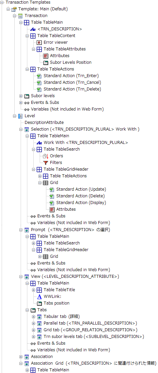Select the red Attributes icon under TableAttributes
This screenshot has height=373, width=158.
click(x=46, y=56)
